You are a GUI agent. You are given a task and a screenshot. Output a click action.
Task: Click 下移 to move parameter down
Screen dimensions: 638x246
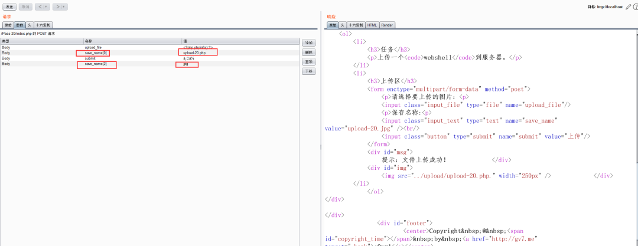(308, 71)
